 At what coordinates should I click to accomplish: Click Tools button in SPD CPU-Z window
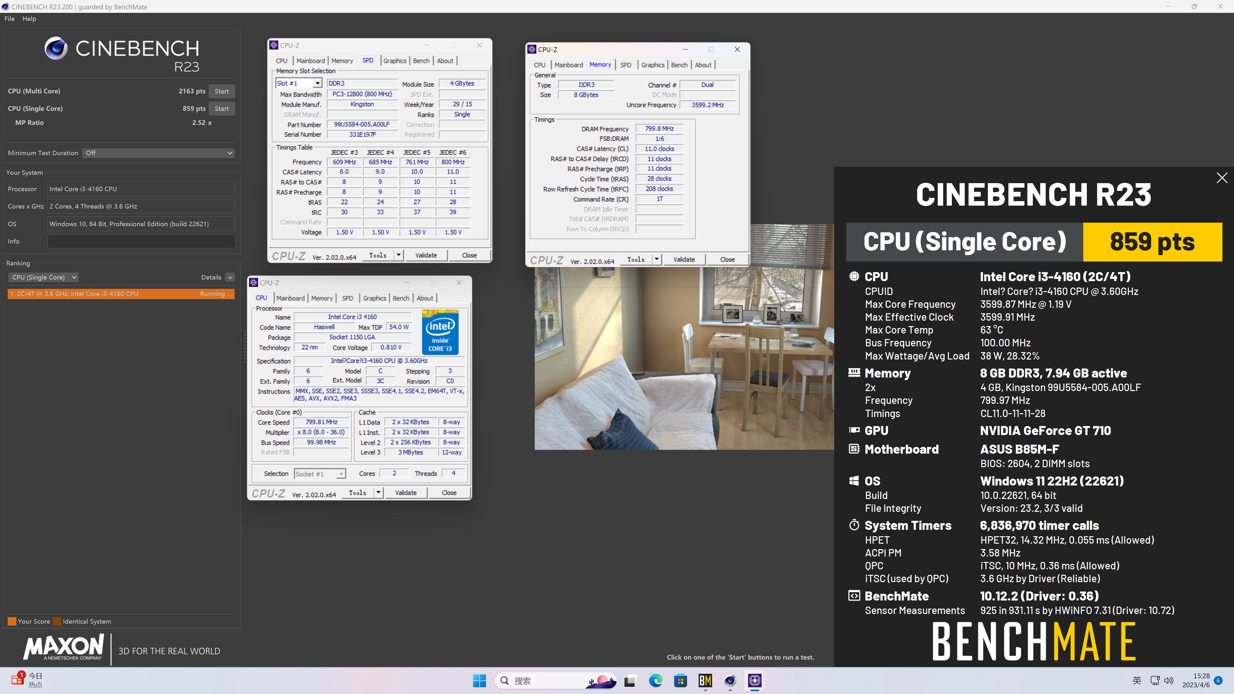pyautogui.click(x=378, y=255)
